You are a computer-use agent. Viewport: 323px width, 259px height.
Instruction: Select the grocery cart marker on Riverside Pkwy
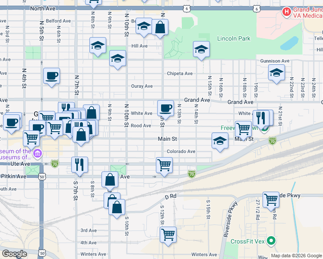click(271, 200)
